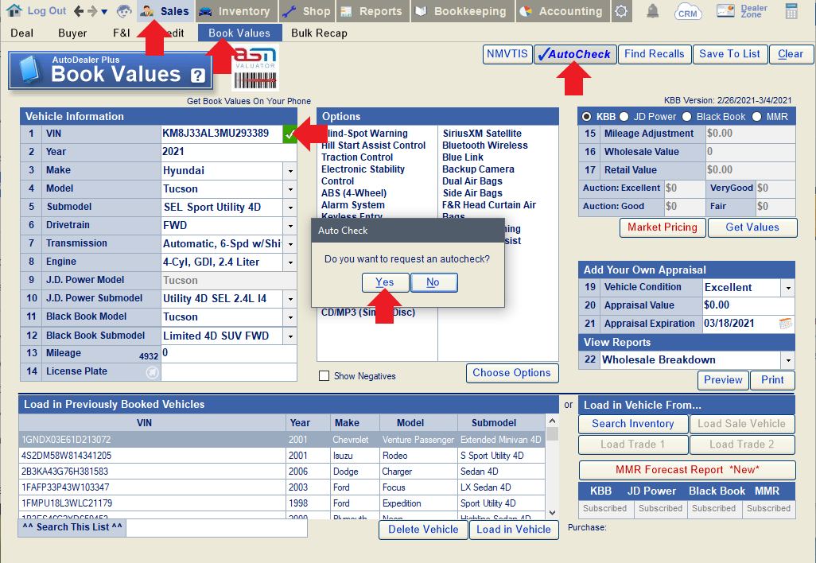Open the MMR Forecast Report
816x563 pixels.
click(x=687, y=470)
